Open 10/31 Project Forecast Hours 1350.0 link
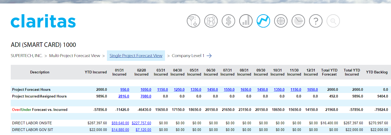Image resolution: width=391 pixels, height=135 pixels. coord(279,90)
